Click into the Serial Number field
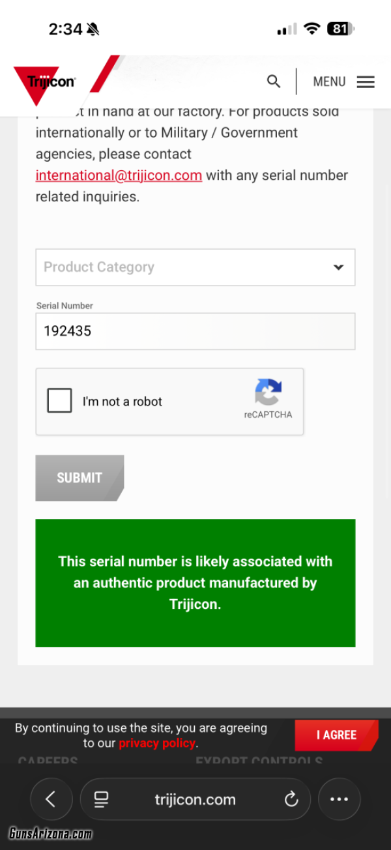 point(195,331)
